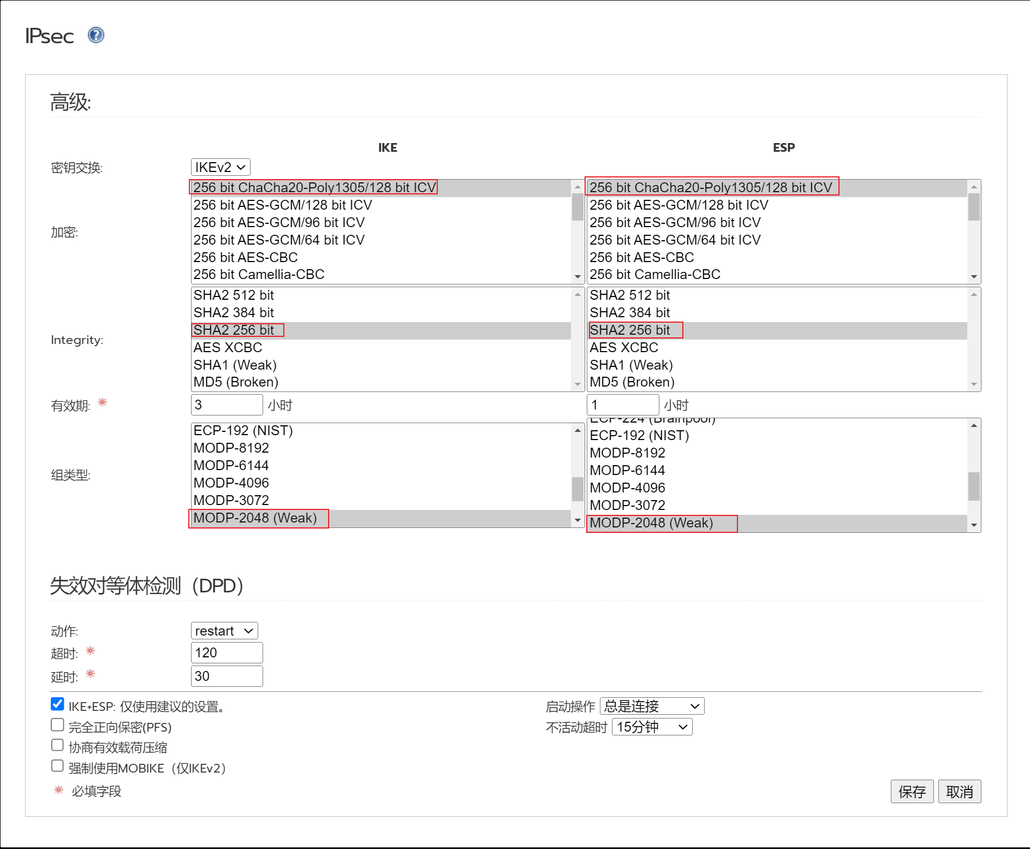Click the 取消 cancel button

click(959, 792)
